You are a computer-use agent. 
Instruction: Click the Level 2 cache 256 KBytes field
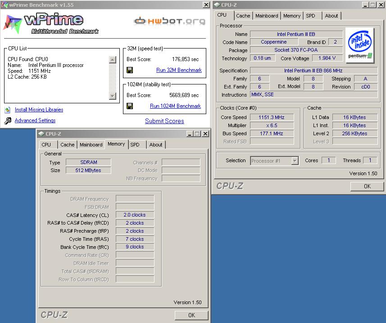pyautogui.click(x=355, y=133)
